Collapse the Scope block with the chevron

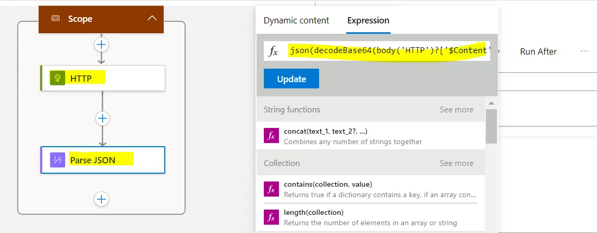coord(152,18)
